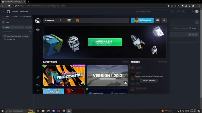Open a new browser tab
Screen dimensions: 202x113
[28, 2]
